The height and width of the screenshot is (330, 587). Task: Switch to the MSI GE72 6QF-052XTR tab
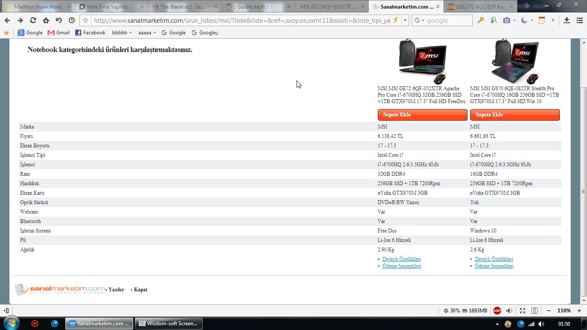[332, 6]
